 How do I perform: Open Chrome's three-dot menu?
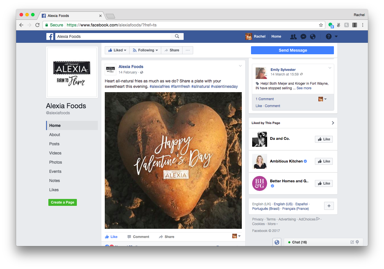(363, 25)
